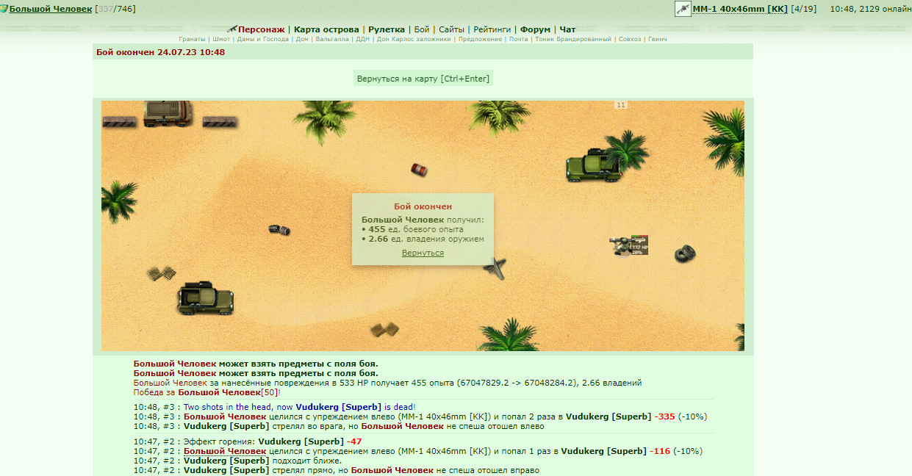Click the battle ended header "Бой окончен 24.07.23 10:48"

pyautogui.click(x=160, y=52)
